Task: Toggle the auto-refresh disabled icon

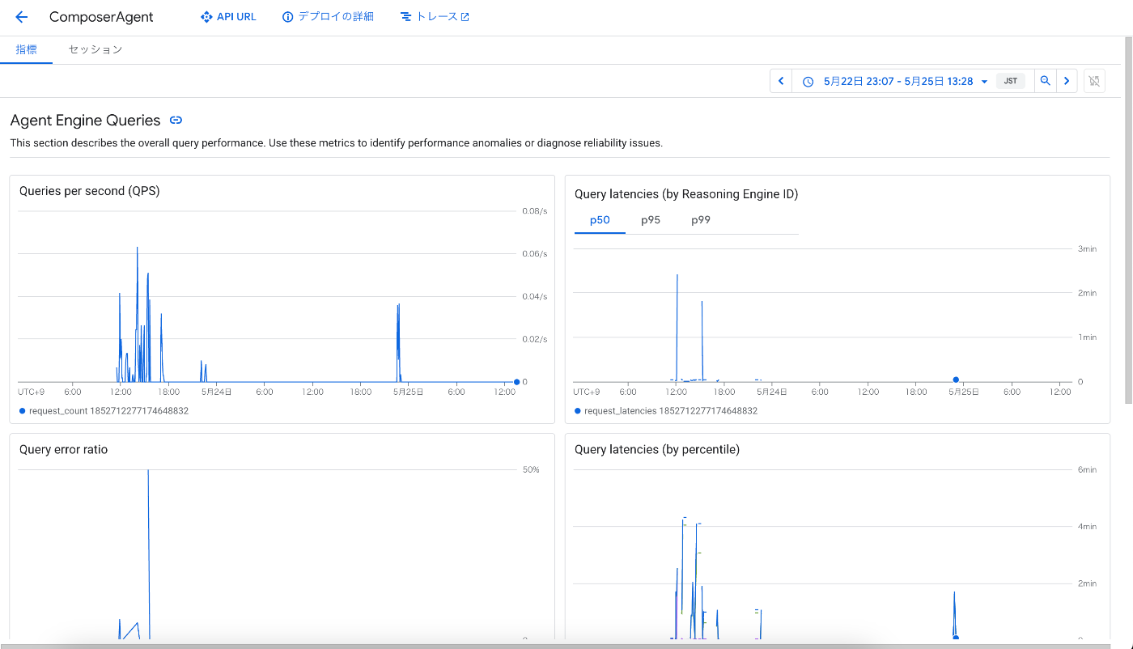Action: (x=1094, y=81)
